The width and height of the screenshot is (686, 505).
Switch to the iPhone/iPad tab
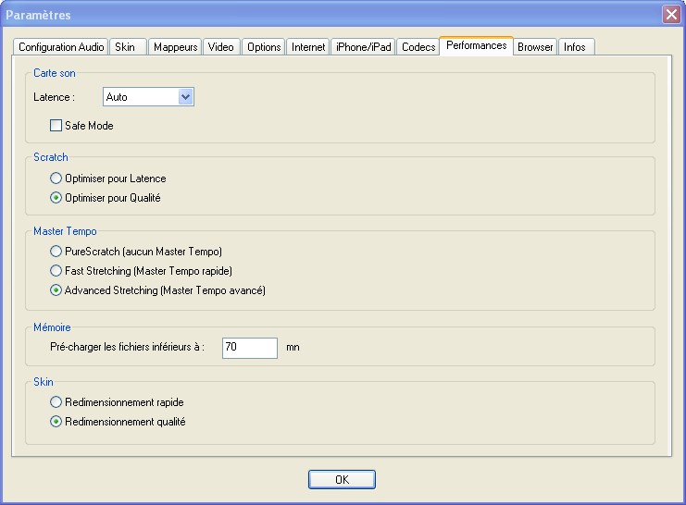363,47
